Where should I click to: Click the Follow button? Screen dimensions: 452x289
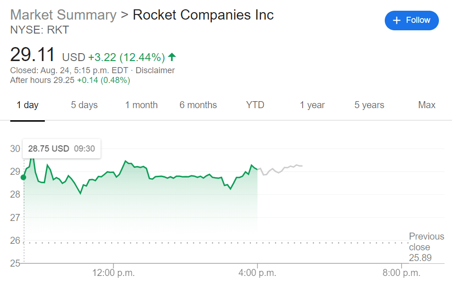tap(411, 21)
